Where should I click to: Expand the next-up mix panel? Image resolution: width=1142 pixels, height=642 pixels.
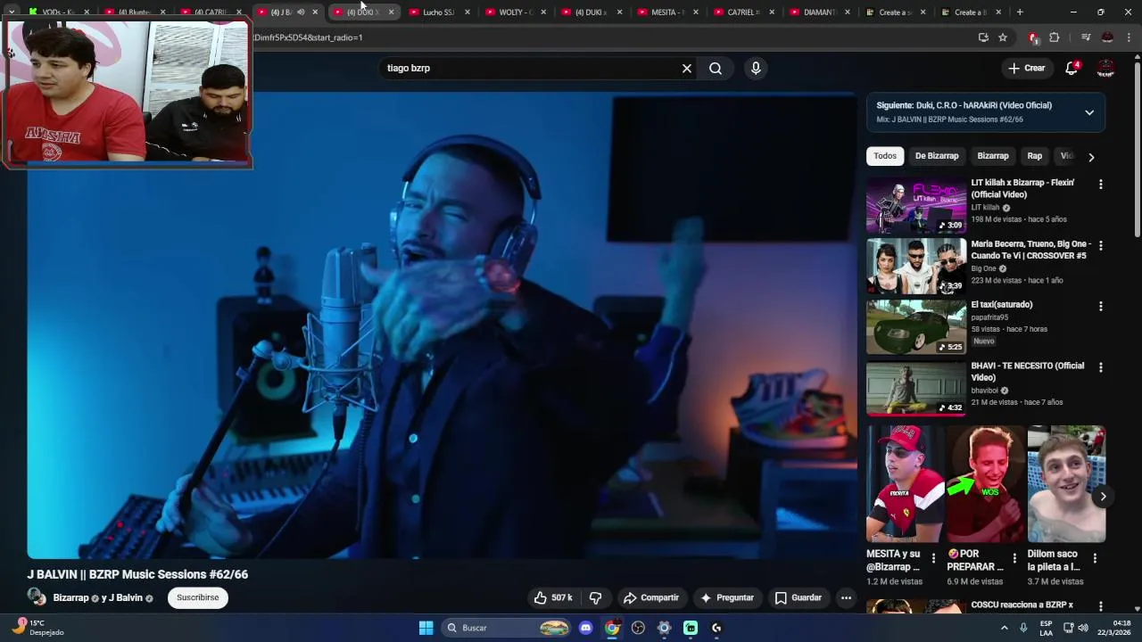[x=1089, y=112]
